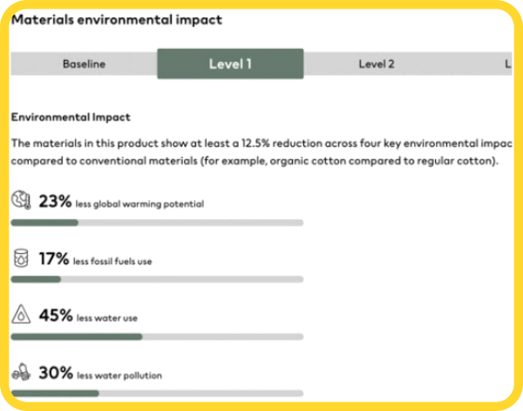The height and width of the screenshot is (411, 523).
Task: Click the fossil fuels barrel icon
Action: 21,258
